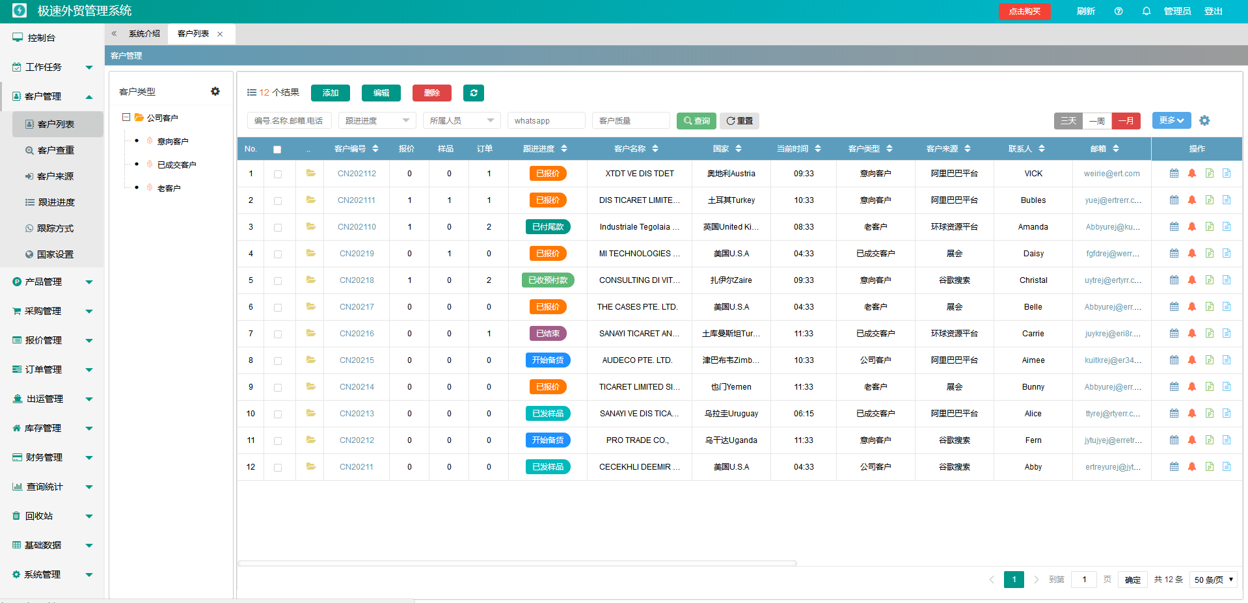Open the 跟进进度 filter dropdown

click(x=377, y=120)
